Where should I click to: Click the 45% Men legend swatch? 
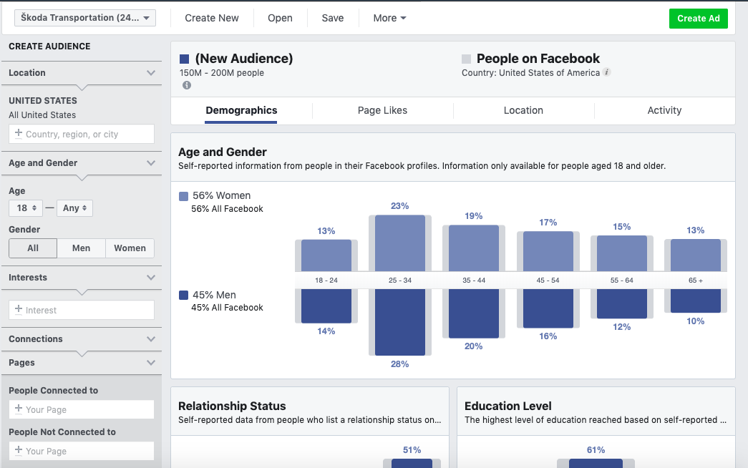183,296
